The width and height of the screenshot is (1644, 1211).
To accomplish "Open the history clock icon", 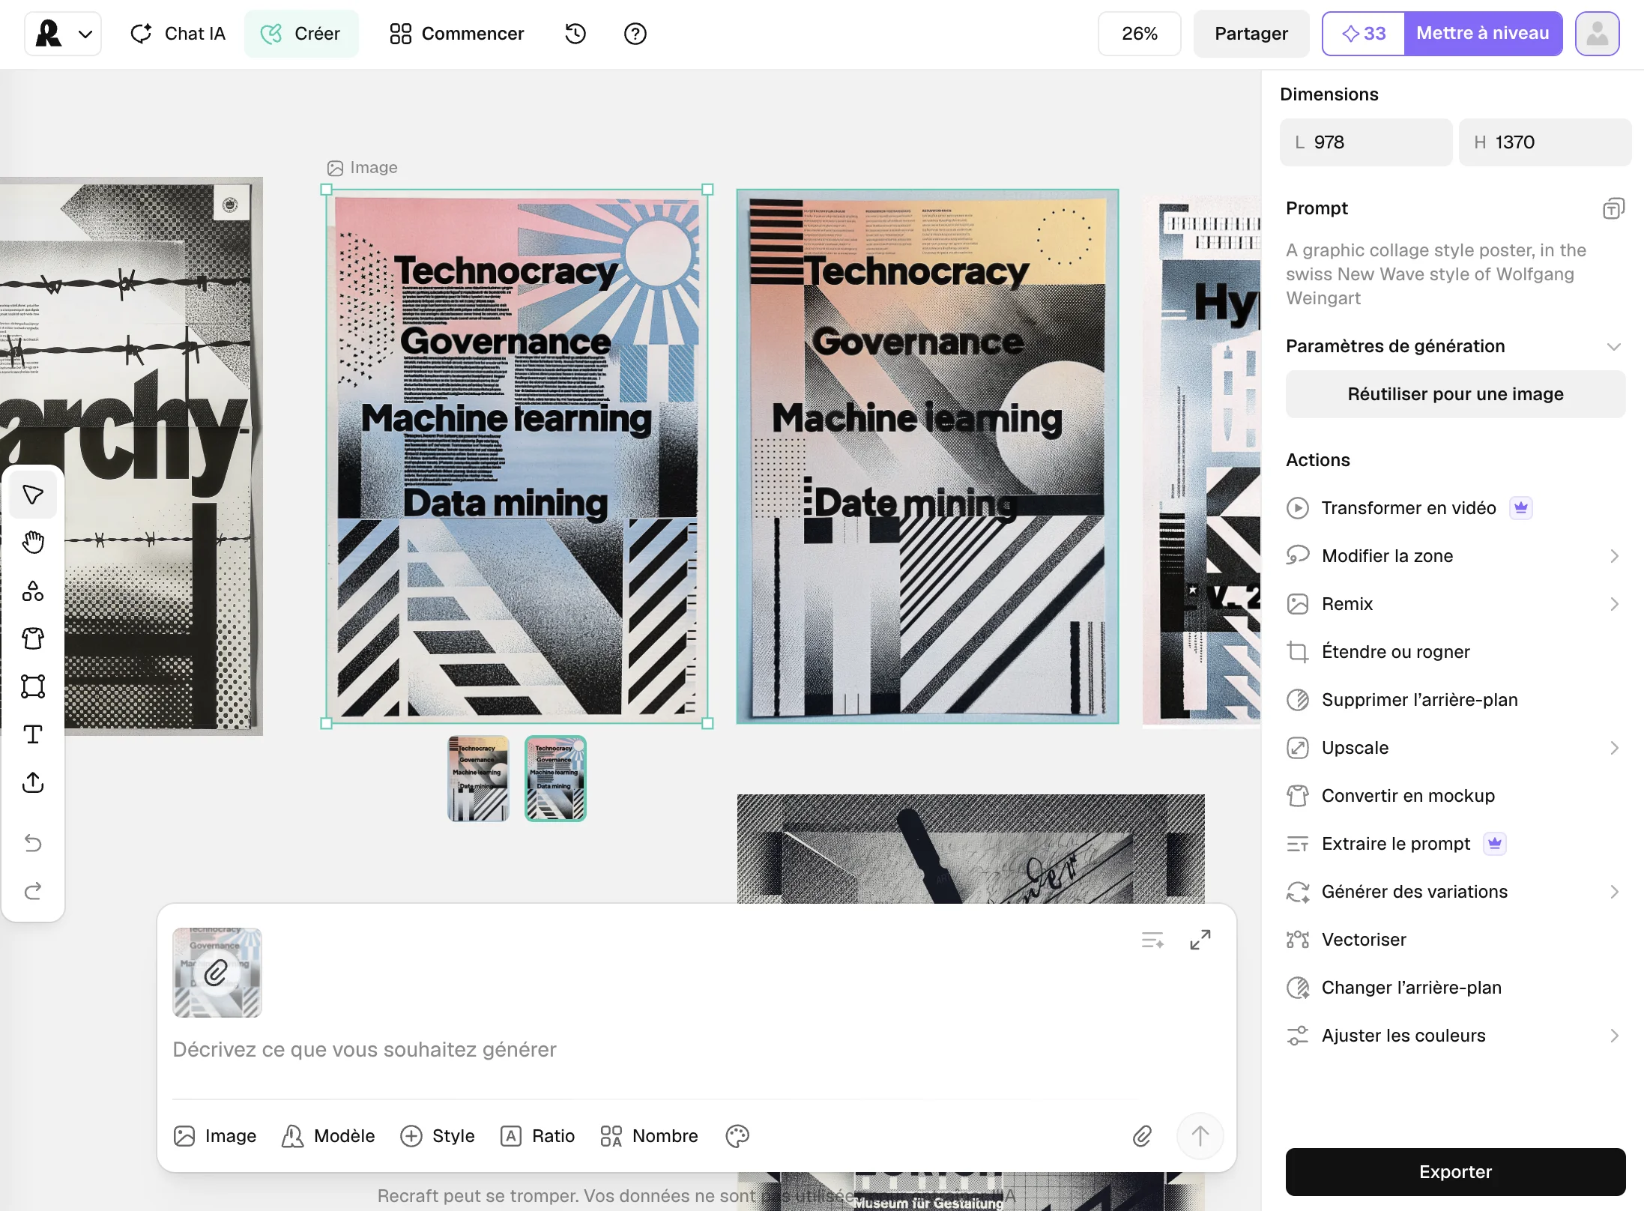I will click(x=575, y=34).
